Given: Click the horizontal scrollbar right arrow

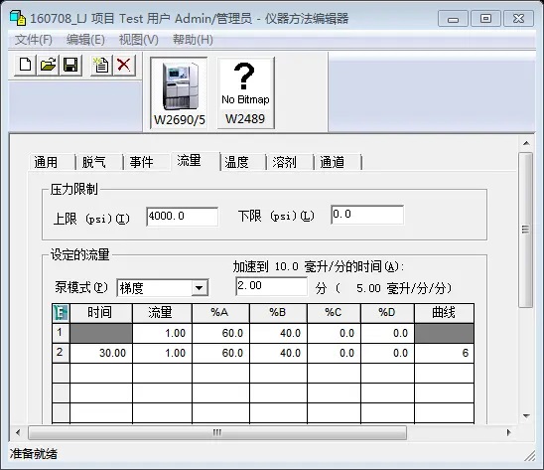Looking at the screenshot, I should (x=509, y=432).
